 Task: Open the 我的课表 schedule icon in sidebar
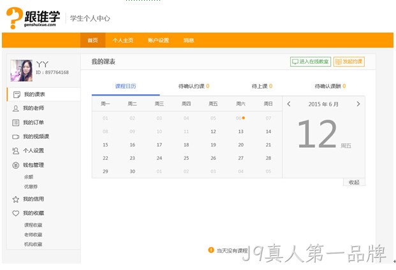pos(17,94)
